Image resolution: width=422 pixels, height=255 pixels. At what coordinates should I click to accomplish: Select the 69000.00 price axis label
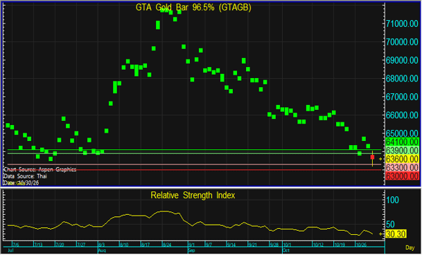coord(402,60)
